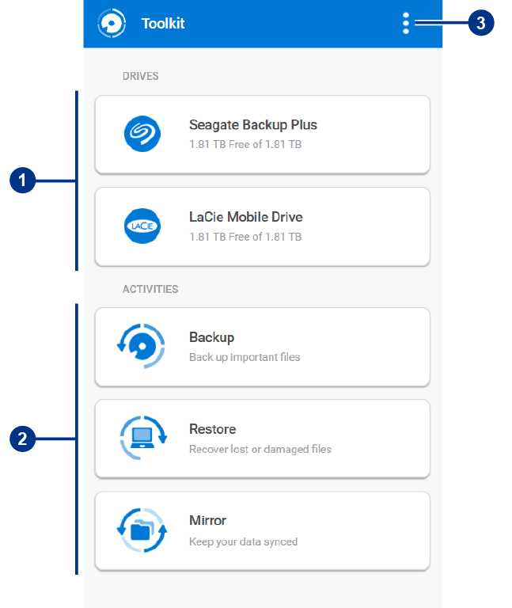This screenshot has width=512, height=608.
Task: Click the Mirror folders icon
Action: pos(142,530)
